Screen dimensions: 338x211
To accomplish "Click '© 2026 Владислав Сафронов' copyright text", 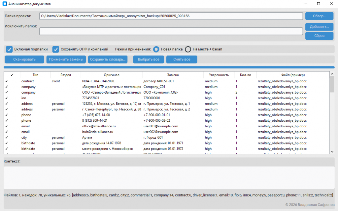I will 310,204.
